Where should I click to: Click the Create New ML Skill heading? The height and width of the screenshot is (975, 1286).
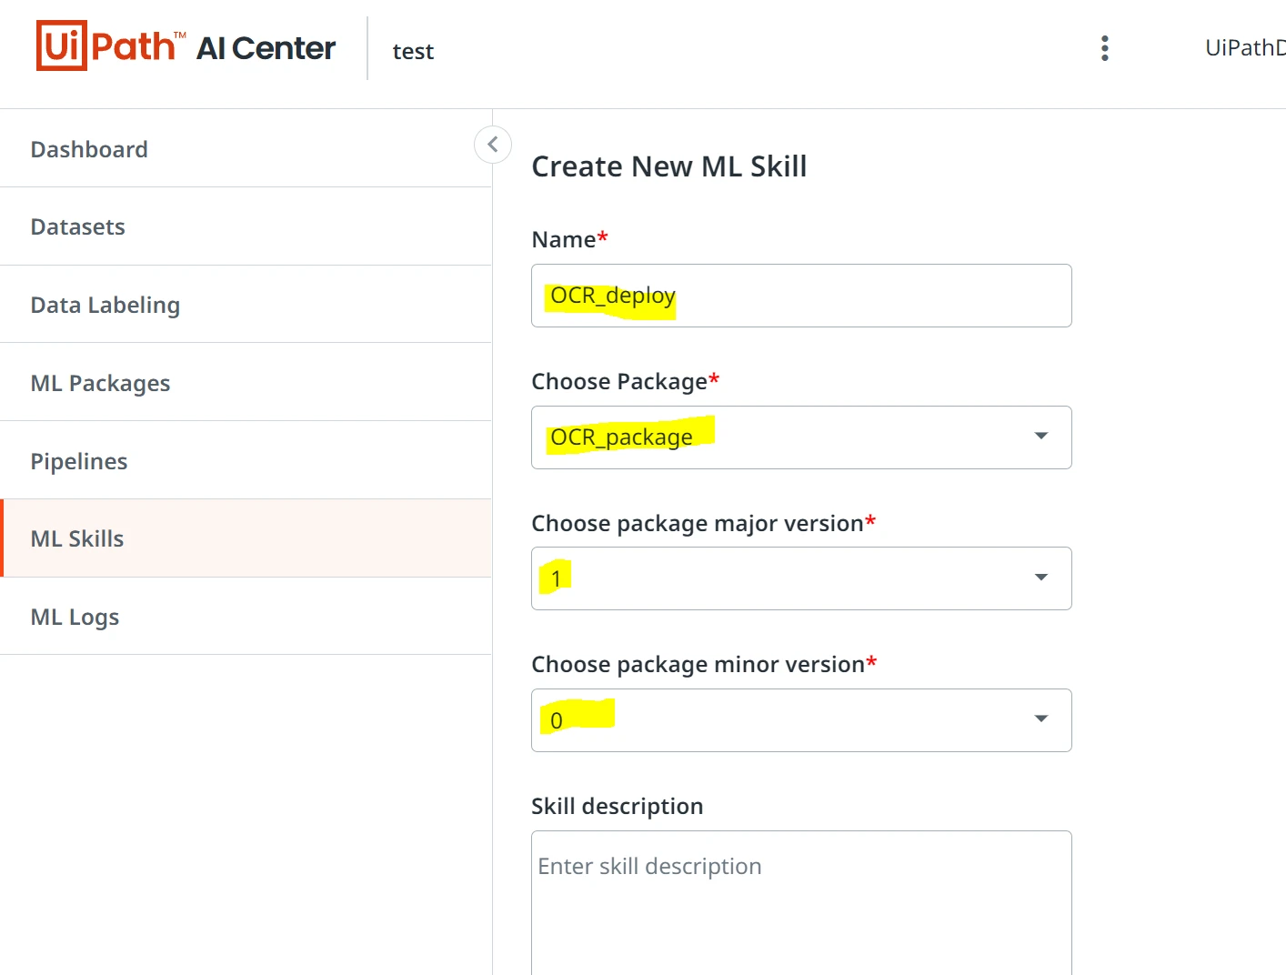(669, 166)
